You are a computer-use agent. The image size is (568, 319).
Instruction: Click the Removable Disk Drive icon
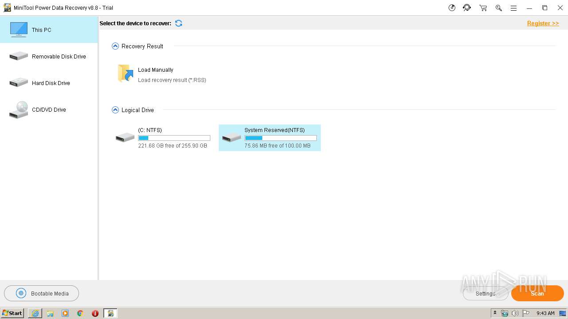pyautogui.click(x=19, y=56)
